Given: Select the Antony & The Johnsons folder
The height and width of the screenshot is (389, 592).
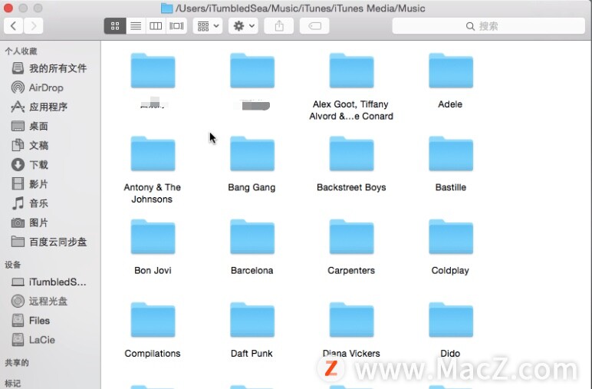Looking at the screenshot, I should tap(153, 154).
